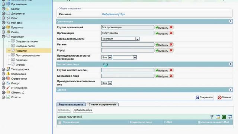The image size is (238, 134).
Task: Open Шаблоны писем item
Action: pyautogui.click(x=25, y=46)
